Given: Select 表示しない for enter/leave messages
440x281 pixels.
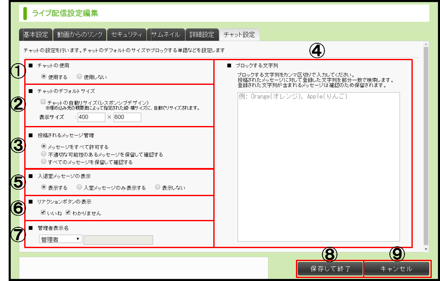Looking at the screenshot, I should pos(157,187).
